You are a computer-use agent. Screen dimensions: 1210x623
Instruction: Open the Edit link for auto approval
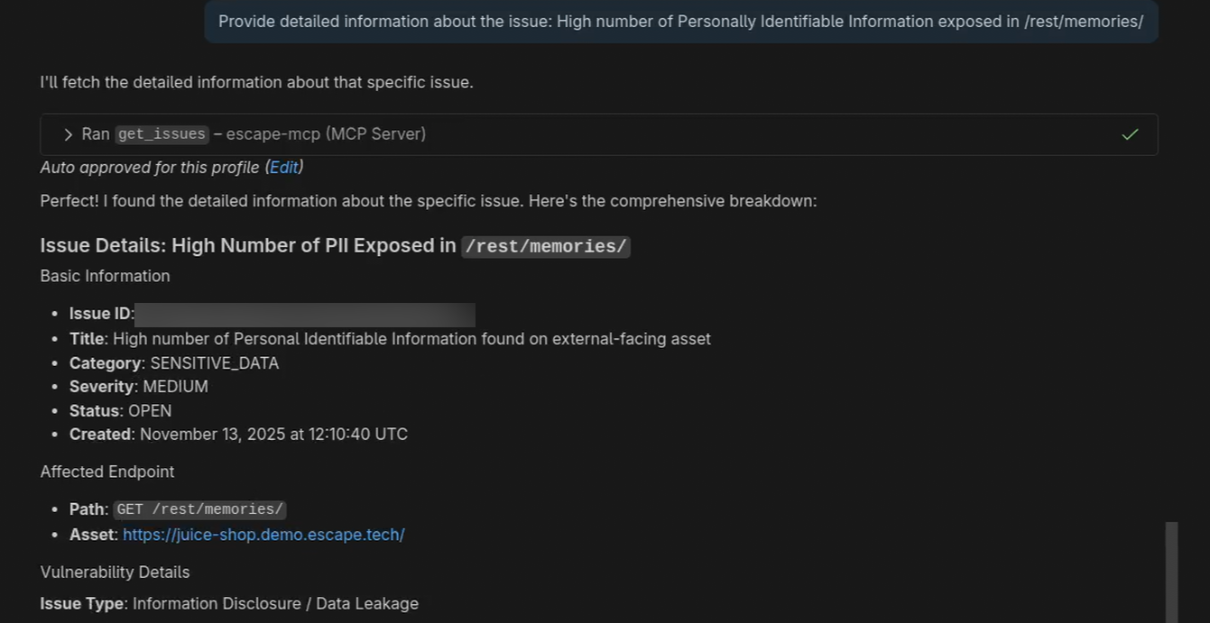click(283, 168)
